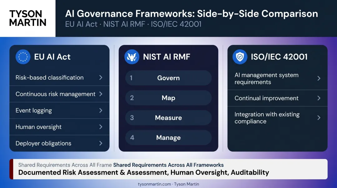Screen dimensions: 337x188
Task: Click the Deployer obligations label
Action: click(x=43, y=143)
